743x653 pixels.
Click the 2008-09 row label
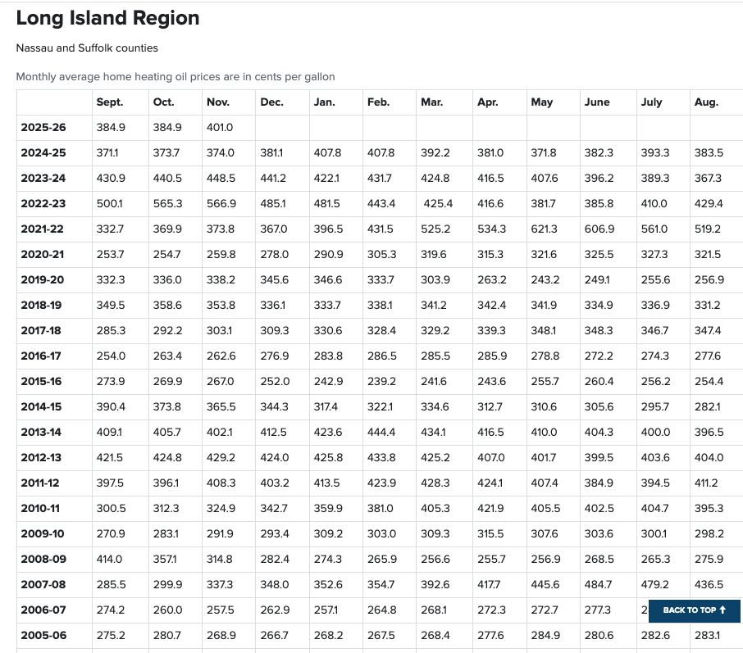pyautogui.click(x=43, y=560)
